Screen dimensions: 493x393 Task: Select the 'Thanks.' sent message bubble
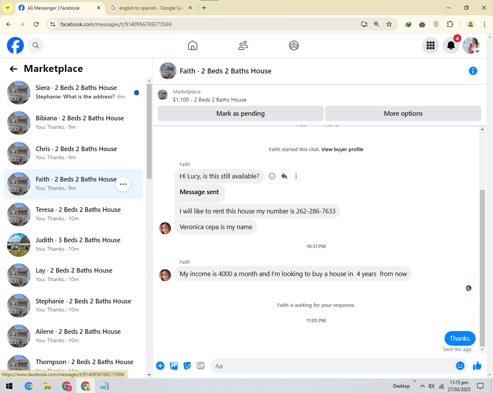[x=460, y=338]
